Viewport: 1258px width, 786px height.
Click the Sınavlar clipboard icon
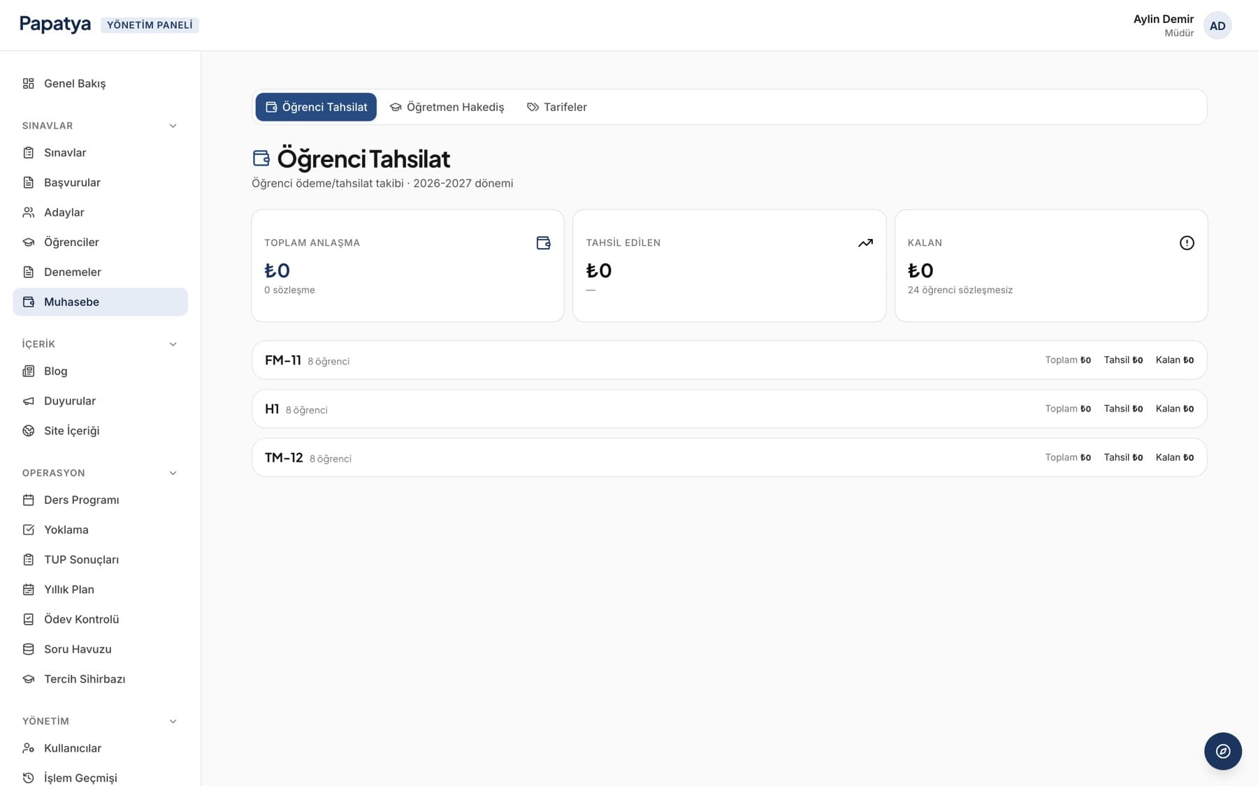[x=29, y=152]
